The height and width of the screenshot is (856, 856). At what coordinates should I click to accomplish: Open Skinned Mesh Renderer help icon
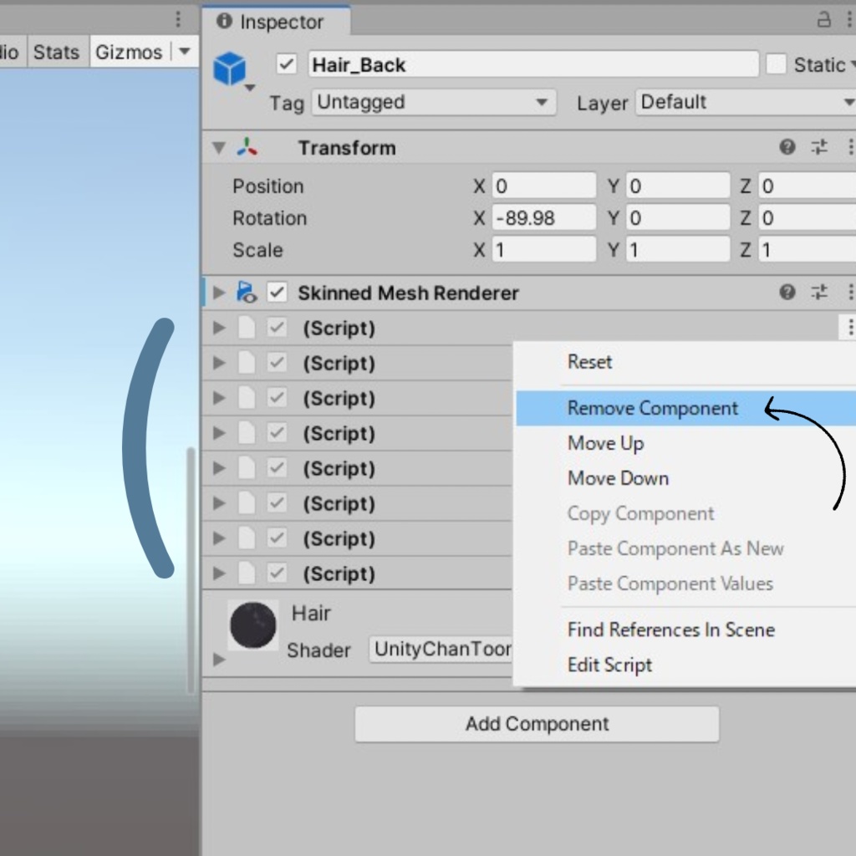pos(787,292)
